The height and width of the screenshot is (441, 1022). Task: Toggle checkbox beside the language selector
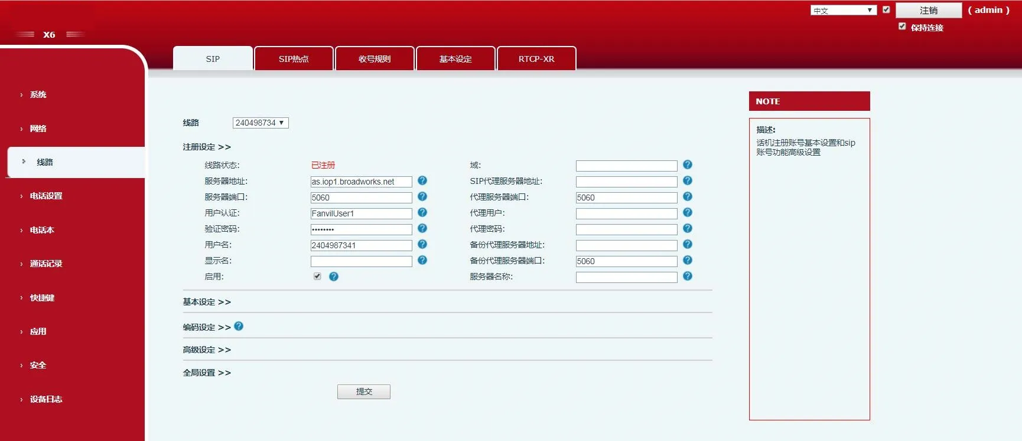click(x=886, y=9)
